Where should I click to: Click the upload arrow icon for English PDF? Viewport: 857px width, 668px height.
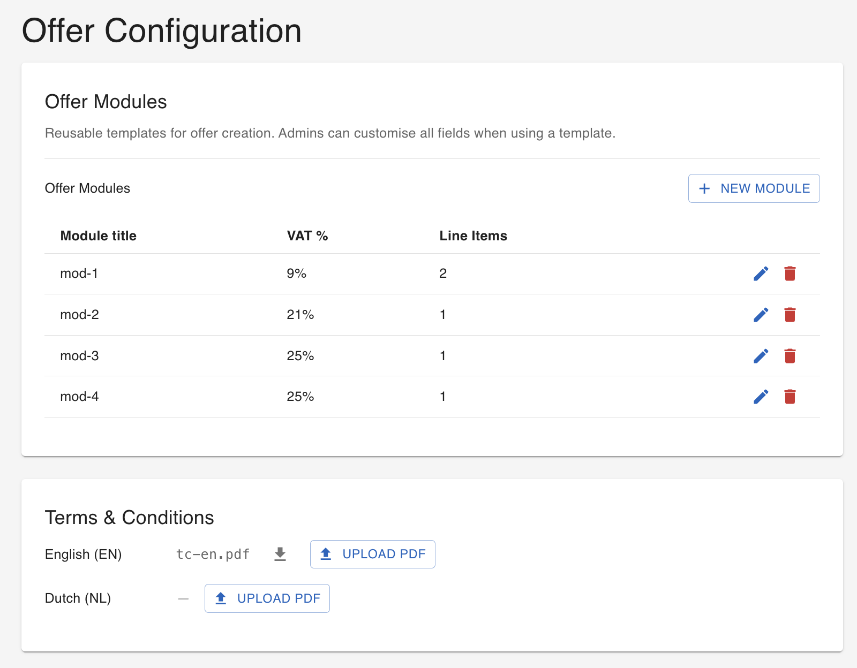point(326,555)
